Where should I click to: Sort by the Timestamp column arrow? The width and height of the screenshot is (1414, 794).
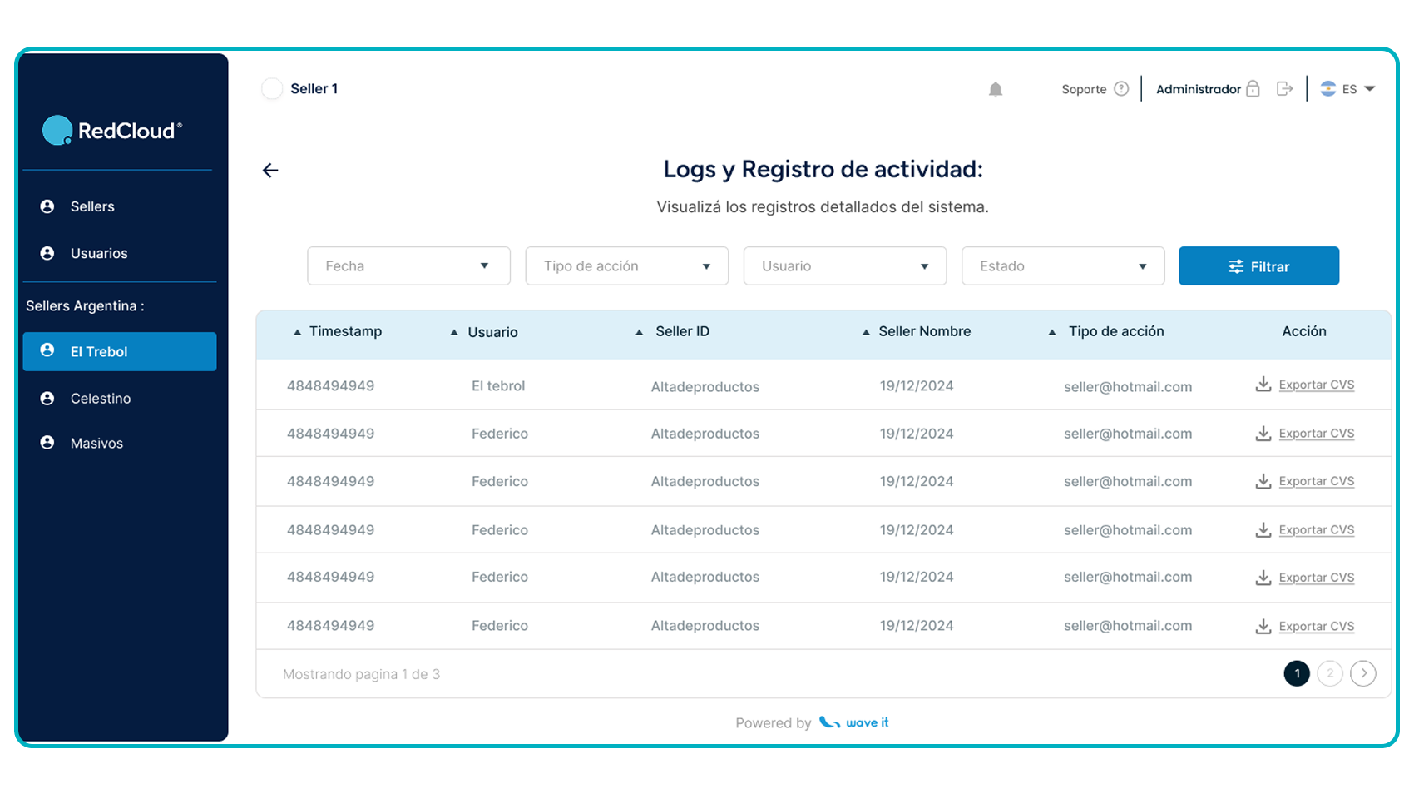click(x=297, y=332)
